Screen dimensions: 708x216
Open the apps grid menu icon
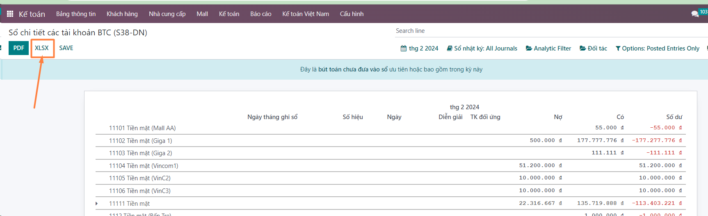tap(10, 14)
